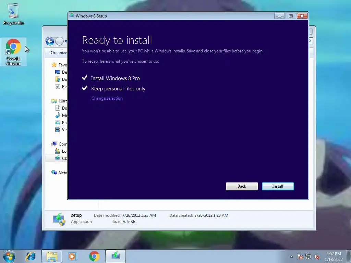This screenshot has height=263, width=351.
Task: Close the Windows 8 Setup window
Action: point(302,16)
